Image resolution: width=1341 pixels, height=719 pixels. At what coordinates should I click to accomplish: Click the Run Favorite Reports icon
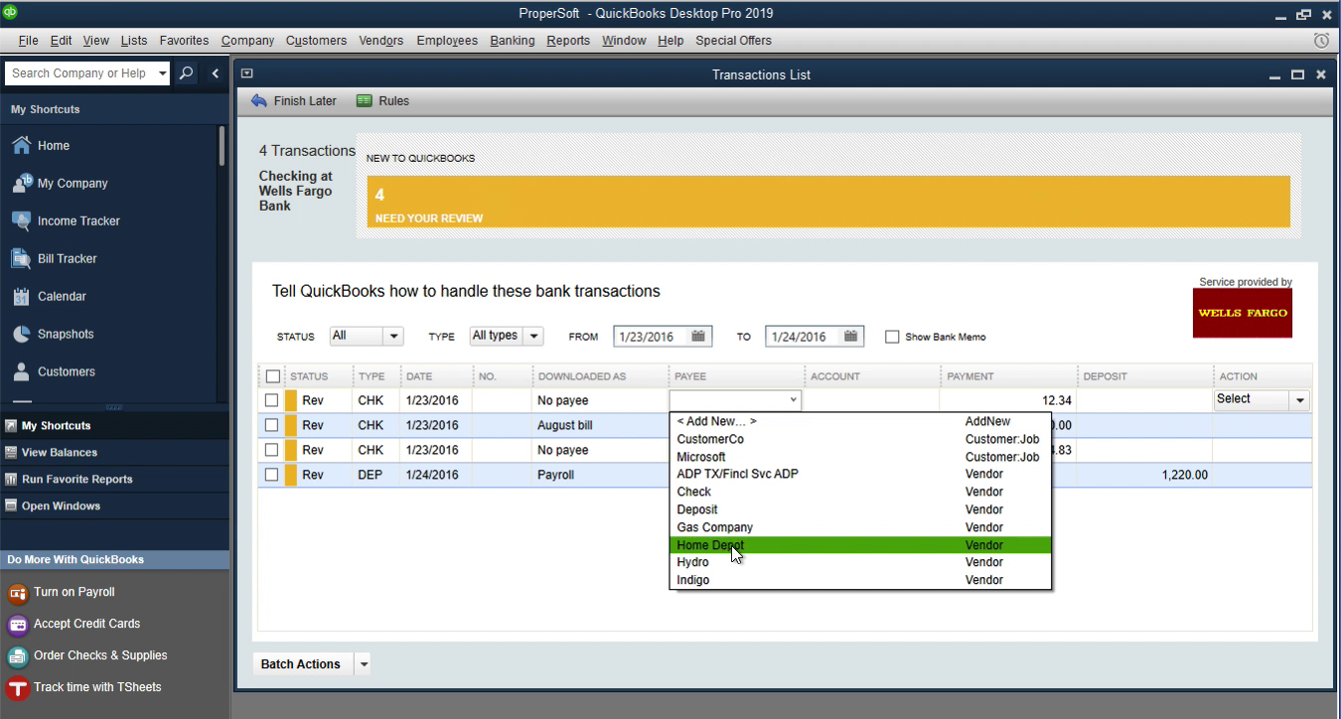coord(11,479)
